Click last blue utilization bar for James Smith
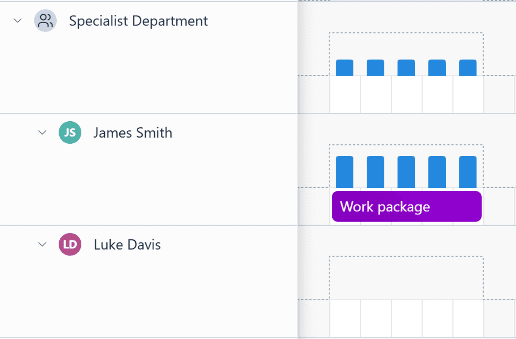The image size is (516, 339). pos(468,172)
